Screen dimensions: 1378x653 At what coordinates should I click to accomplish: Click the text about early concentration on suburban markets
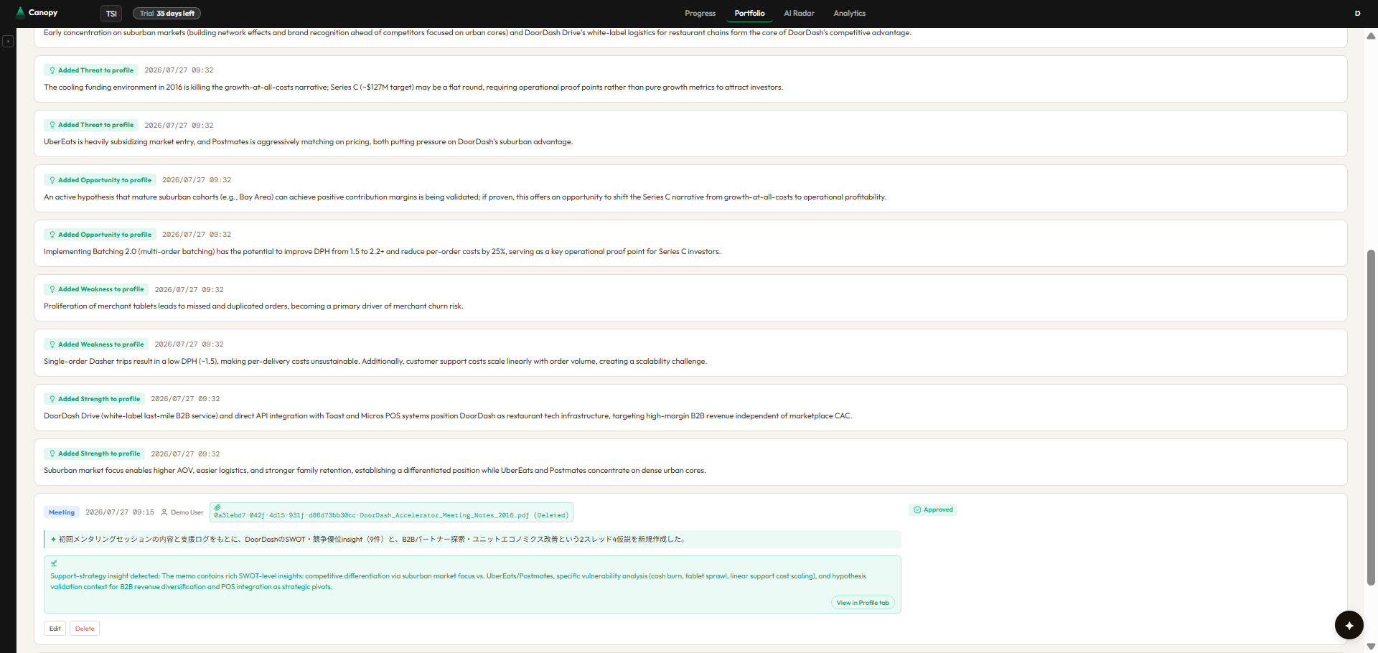pyautogui.click(x=477, y=33)
